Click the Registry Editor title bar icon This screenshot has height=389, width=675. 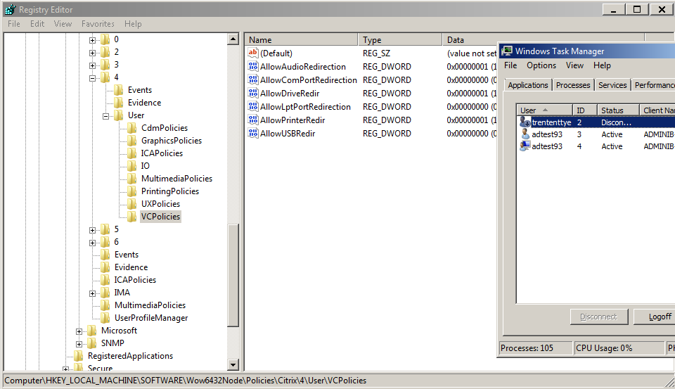(11, 9)
